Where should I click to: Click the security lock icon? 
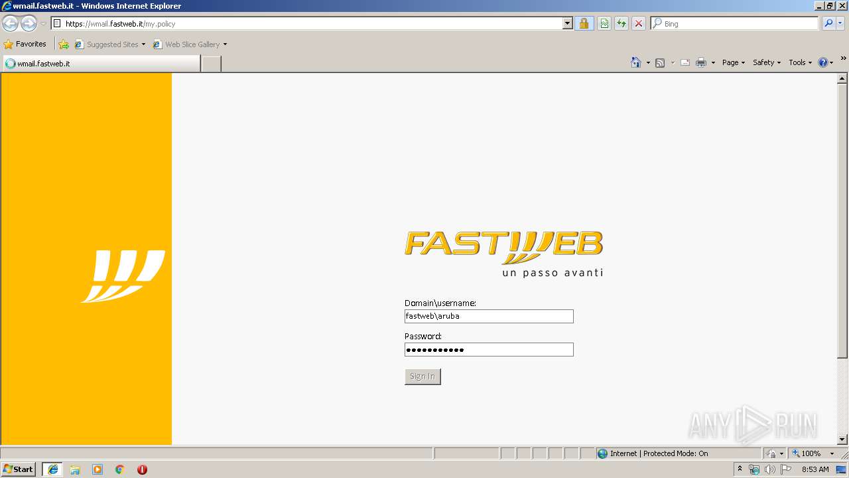coord(584,23)
